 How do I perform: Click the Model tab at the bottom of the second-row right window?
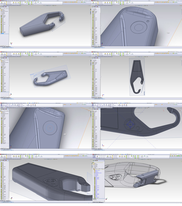click(x=96, y=98)
